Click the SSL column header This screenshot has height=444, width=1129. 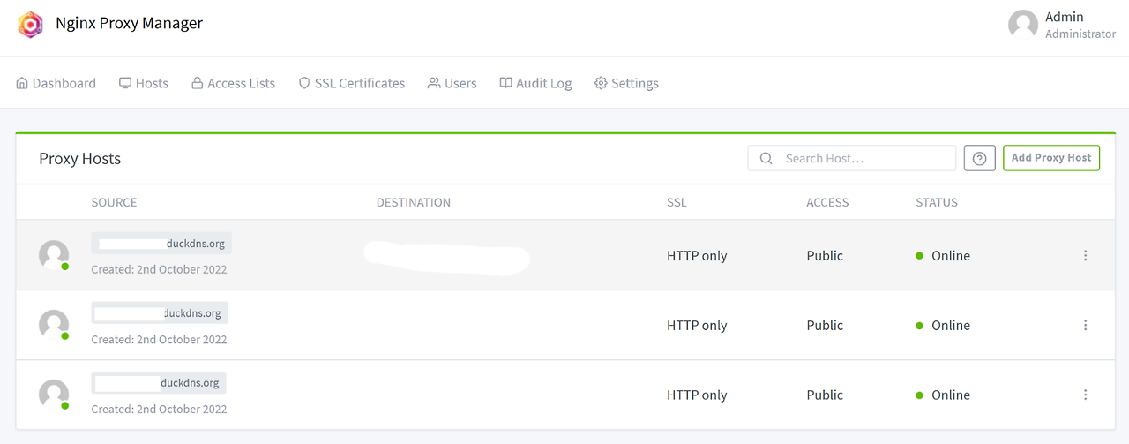677,202
